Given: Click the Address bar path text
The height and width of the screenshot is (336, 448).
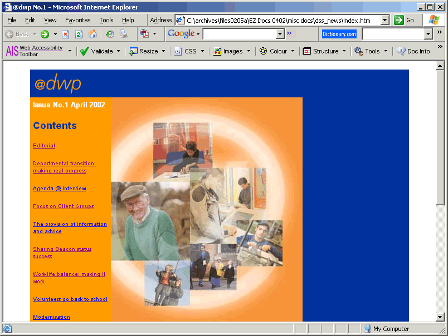Looking at the screenshot, I should coord(279,20).
